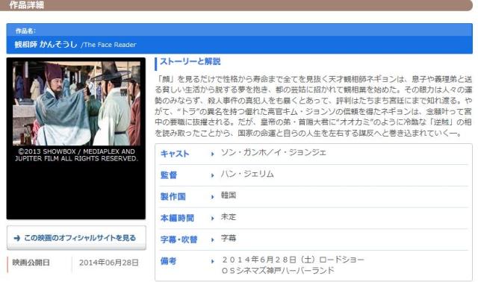
Task: Open the official movie site button
Action: pos(76,238)
